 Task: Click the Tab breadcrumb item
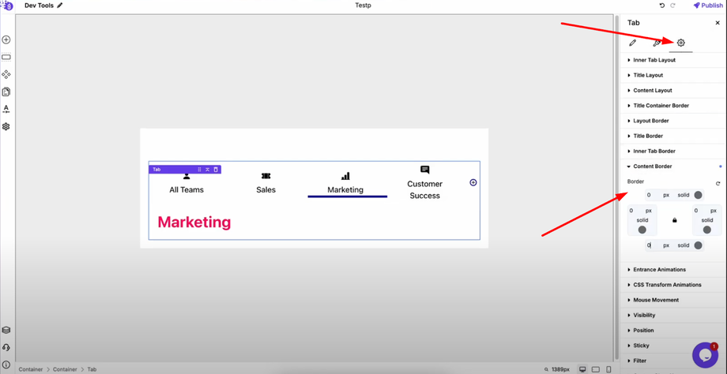coord(92,369)
